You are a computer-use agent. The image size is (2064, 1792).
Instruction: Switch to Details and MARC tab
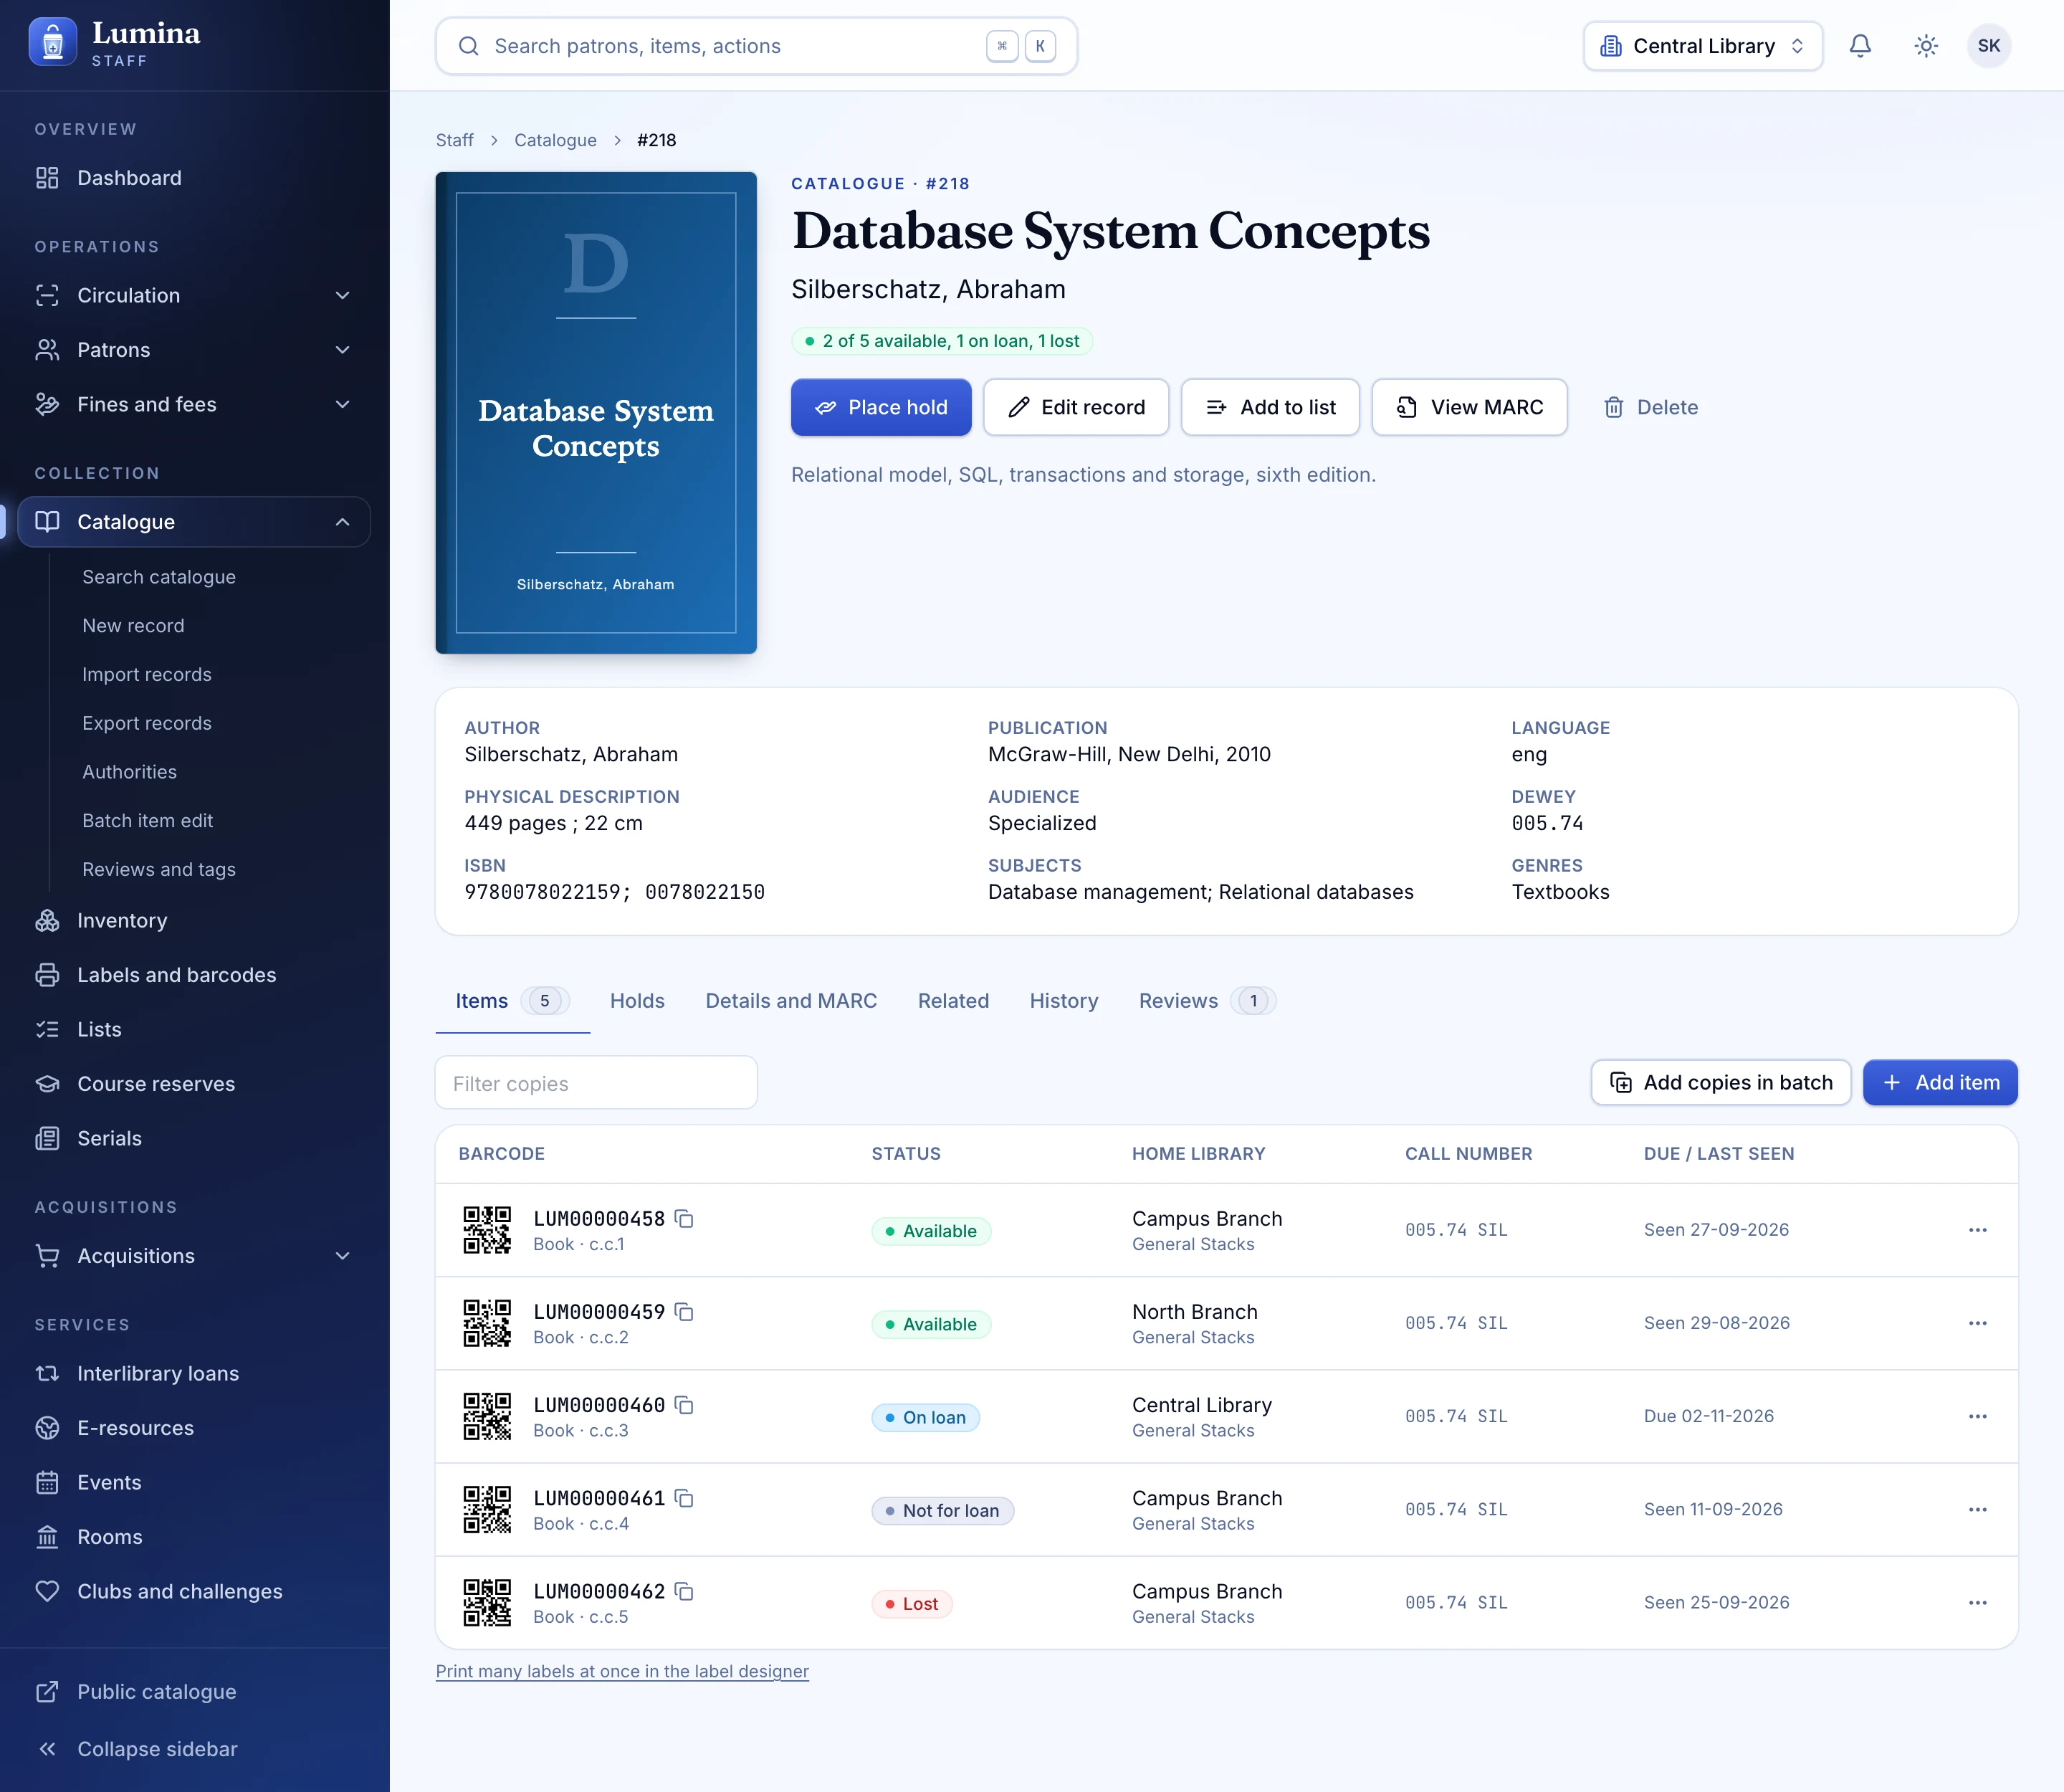click(791, 1001)
